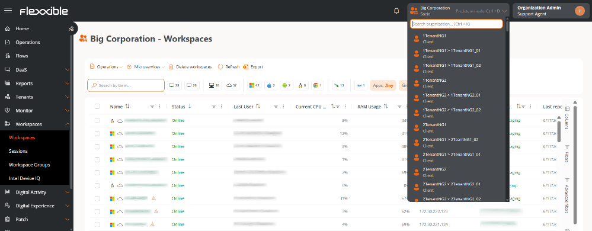Screen dimensions: 592x231
Task: Open the Filters side panel
Action: [x=567, y=153]
